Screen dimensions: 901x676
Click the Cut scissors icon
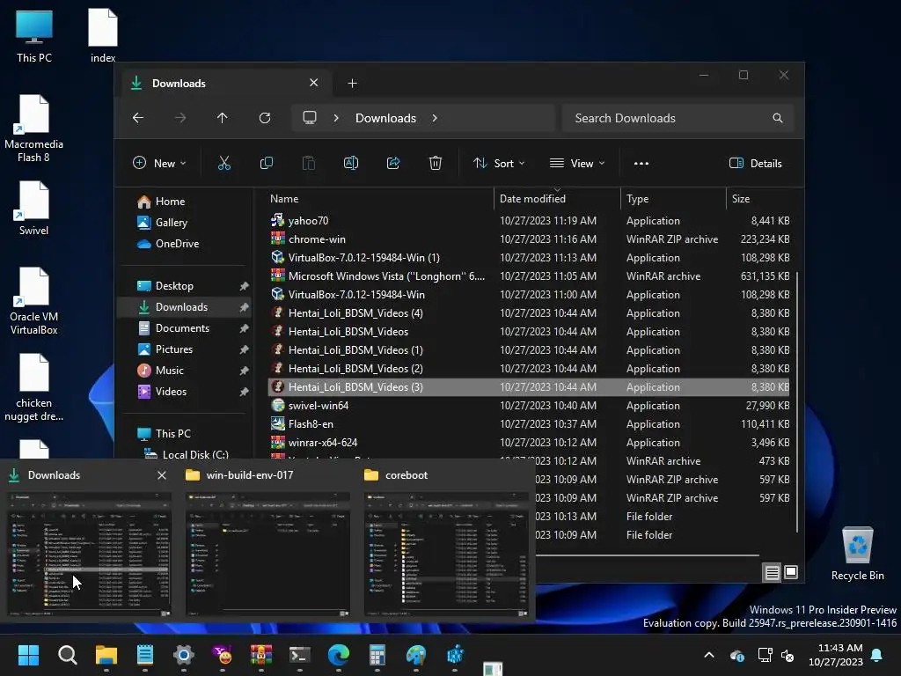pos(224,163)
